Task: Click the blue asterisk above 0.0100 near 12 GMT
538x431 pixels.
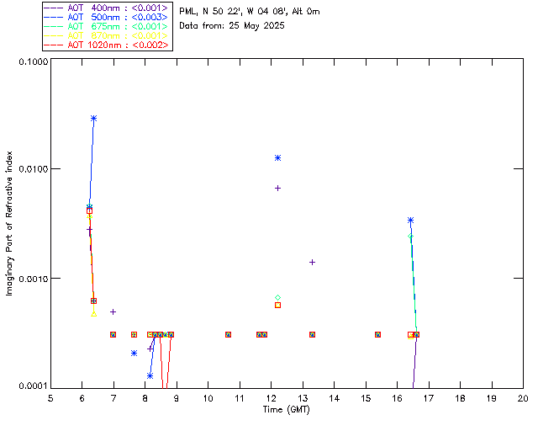Action: click(x=278, y=158)
